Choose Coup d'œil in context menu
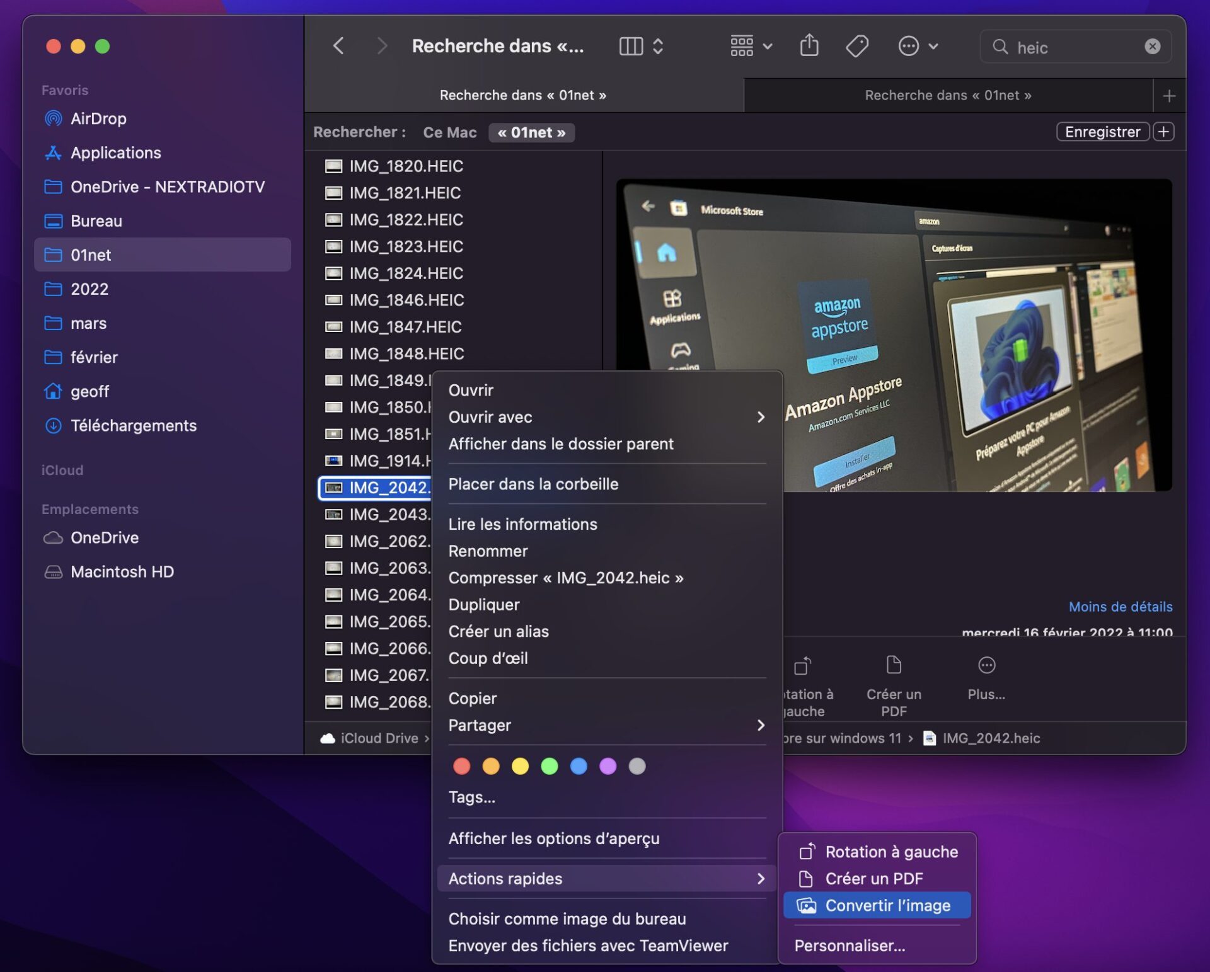Viewport: 1210px width, 972px height. (x=606, y=658)
